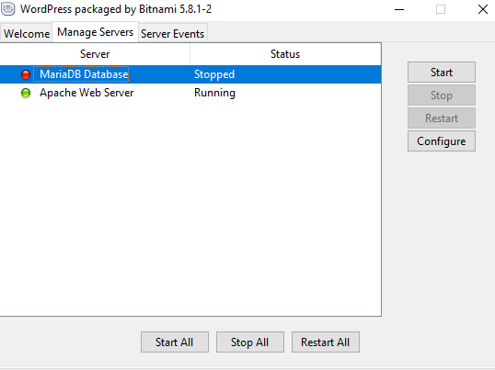Click the Server column header
The height and width of the screenshot is (370, 495).
pos(95,54)
